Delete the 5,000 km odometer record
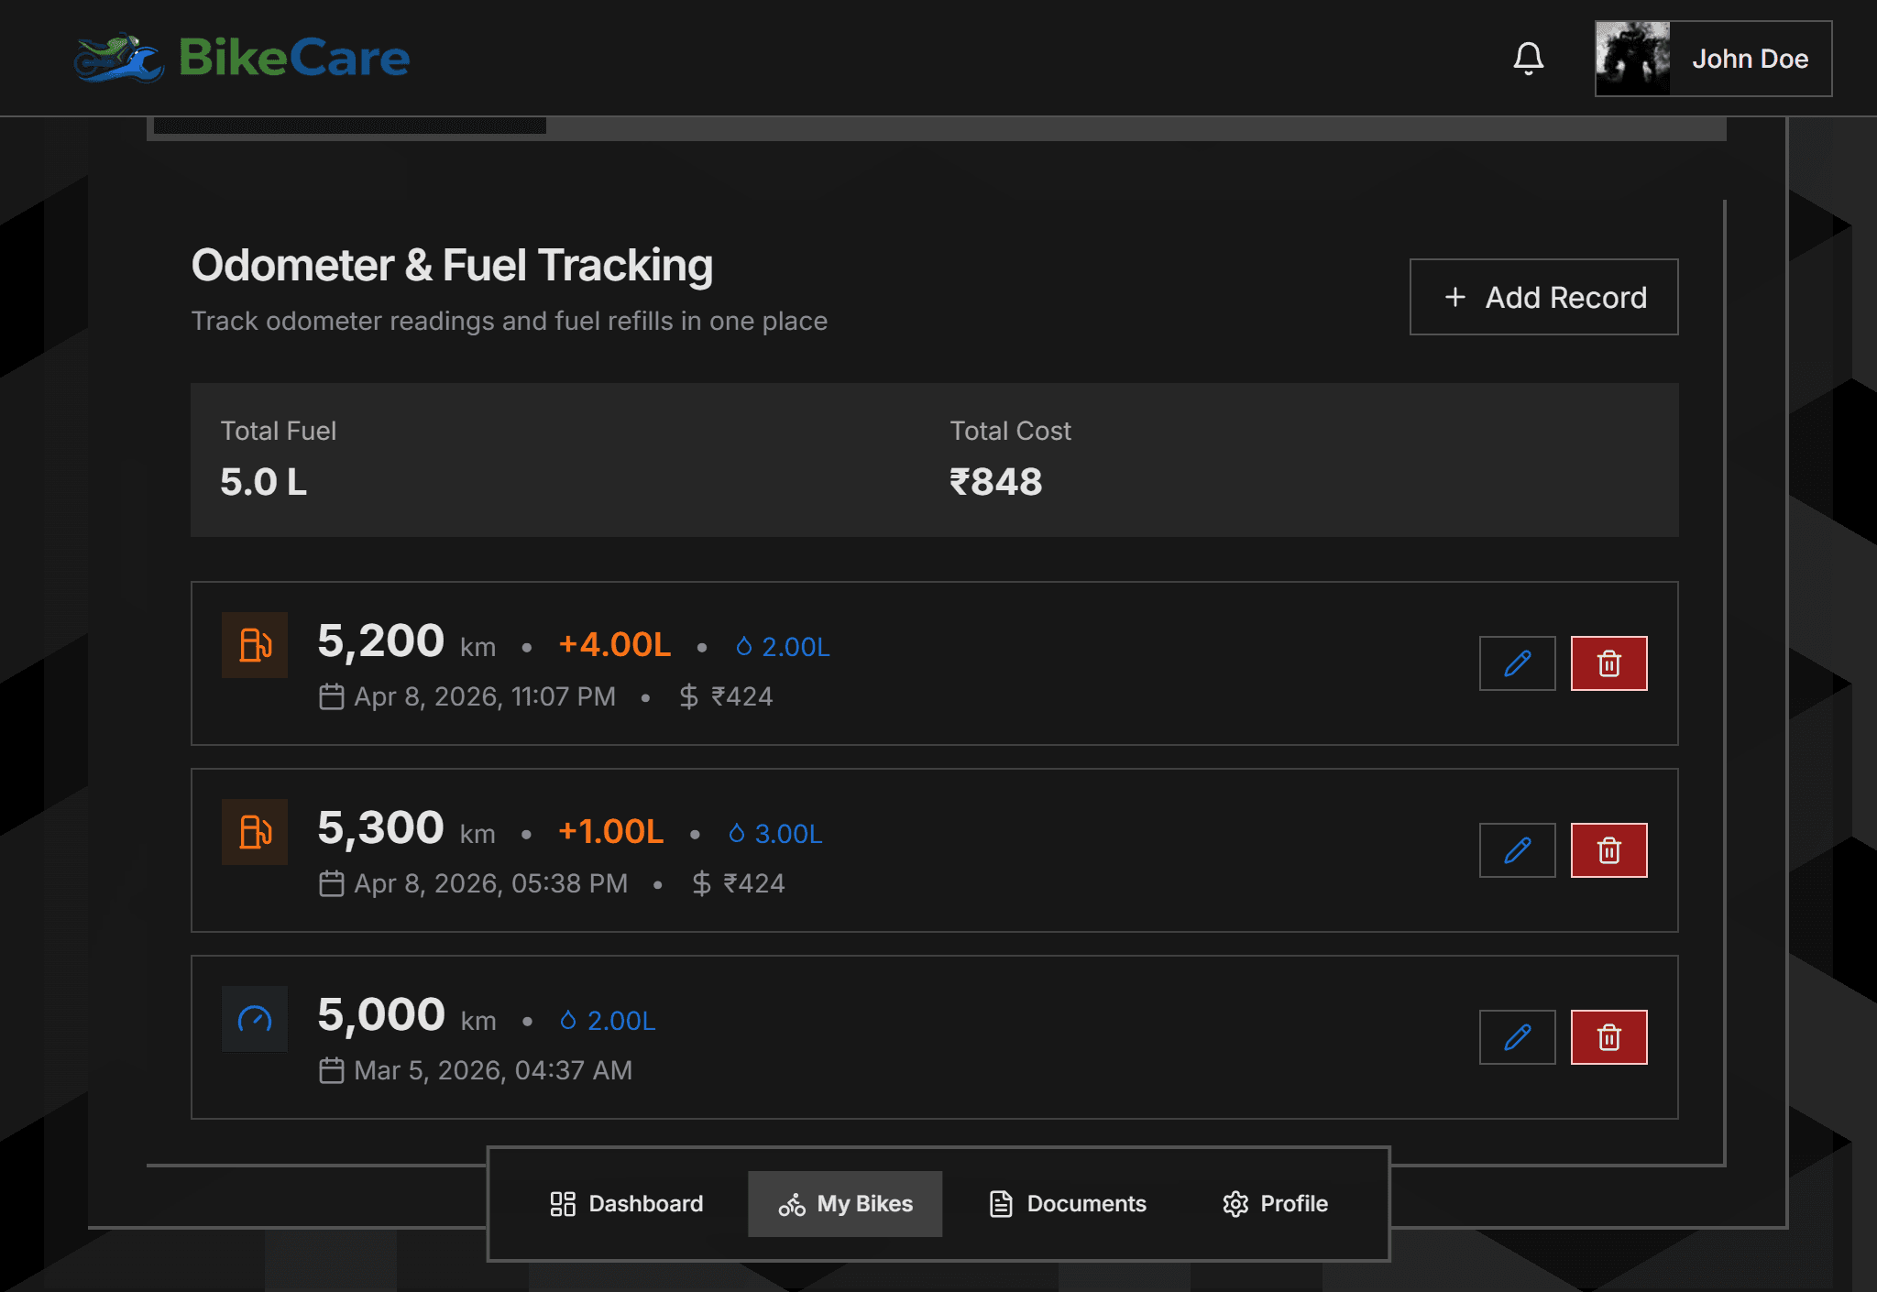 [1608, 1037]
